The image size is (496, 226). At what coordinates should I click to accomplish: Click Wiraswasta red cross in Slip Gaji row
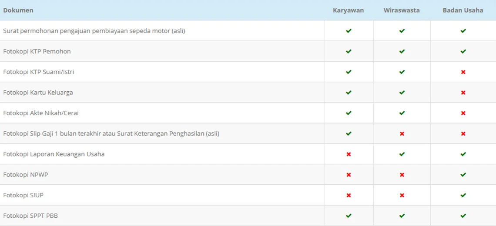tap(402, 134)
